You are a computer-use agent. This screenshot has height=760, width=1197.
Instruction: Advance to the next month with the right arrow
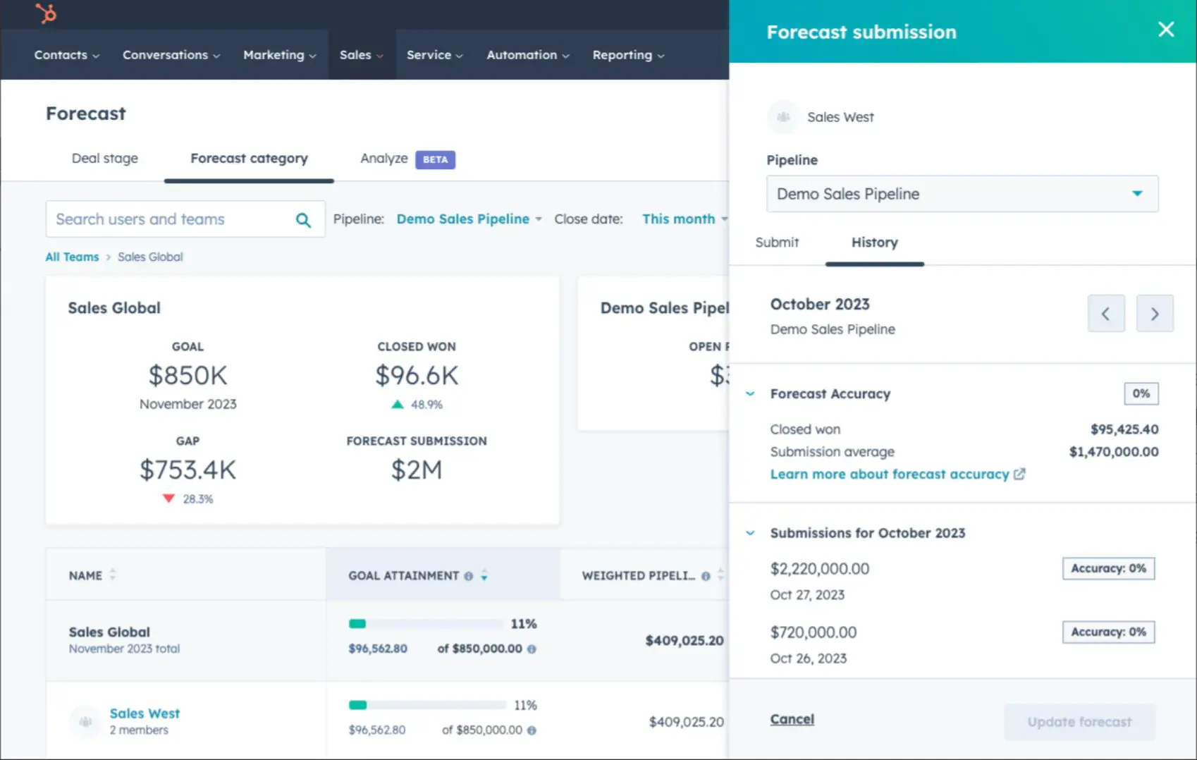[1155, 313]
